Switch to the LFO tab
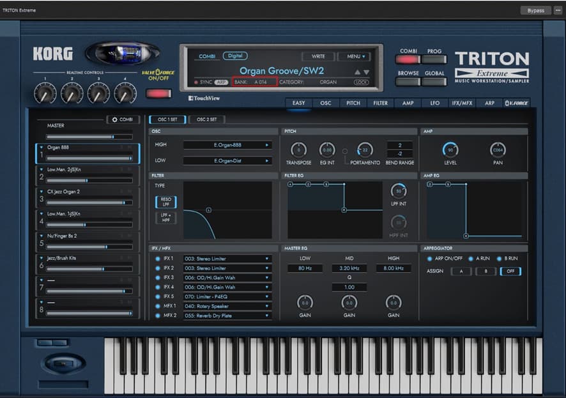The width and height of the screenshot is (566, 398). (435, 103)
